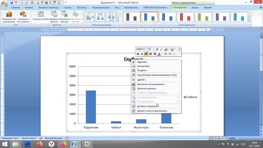Open font name dropdown in mini toolbar
Image resolution: width=263 pixels, height=148 pixels.
point(146,49)
